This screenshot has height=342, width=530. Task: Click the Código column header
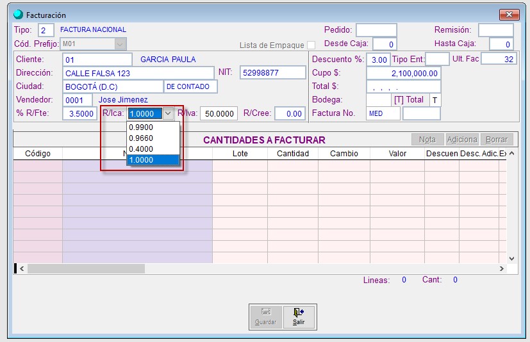(x=38, y=154)
